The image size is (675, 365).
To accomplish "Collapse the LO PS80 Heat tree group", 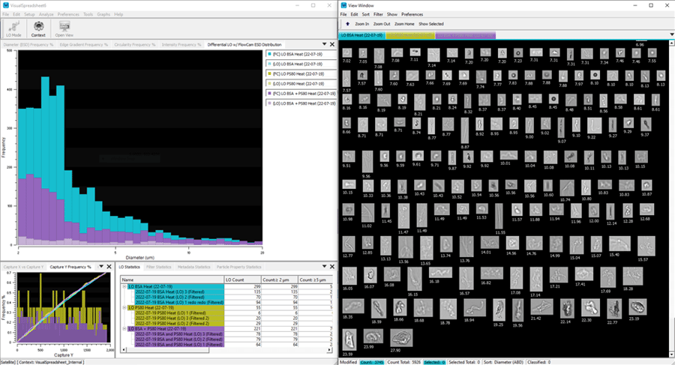I will (x=123, y=308).
